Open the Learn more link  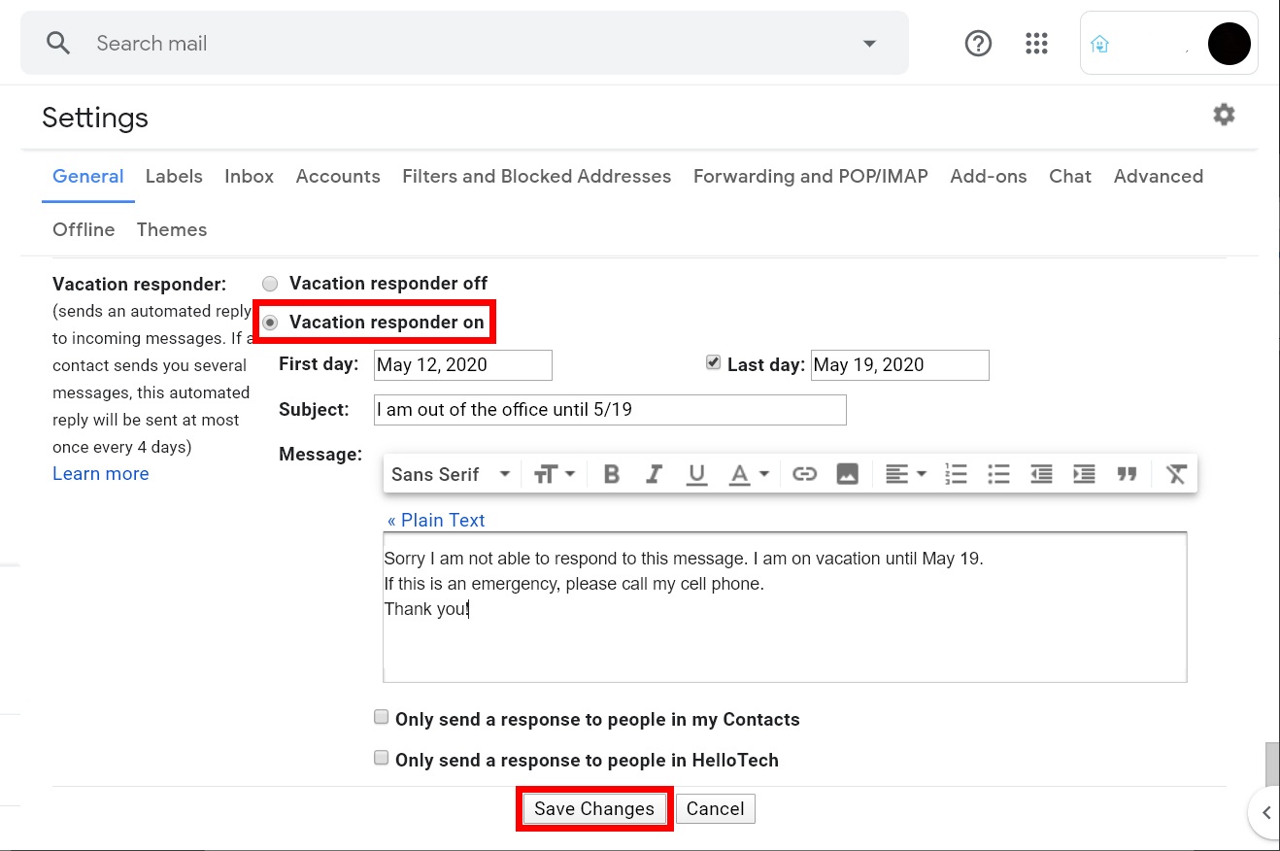(x=101, y=473)
